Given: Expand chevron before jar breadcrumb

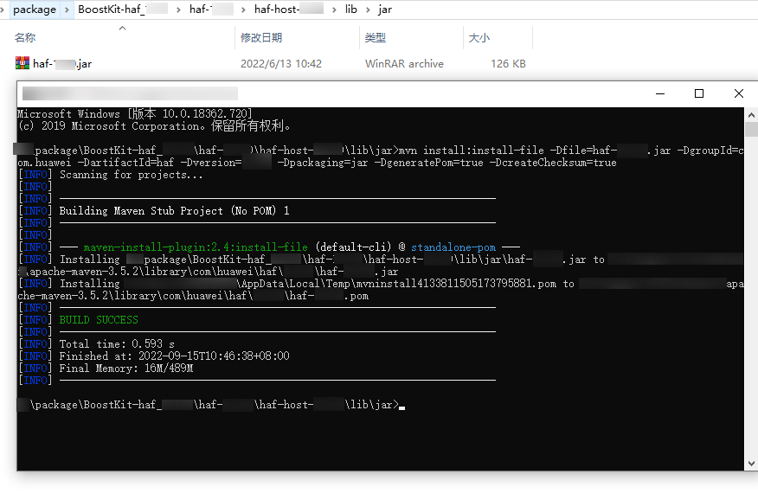Looking at the screenshot, I should coord(369,10).
